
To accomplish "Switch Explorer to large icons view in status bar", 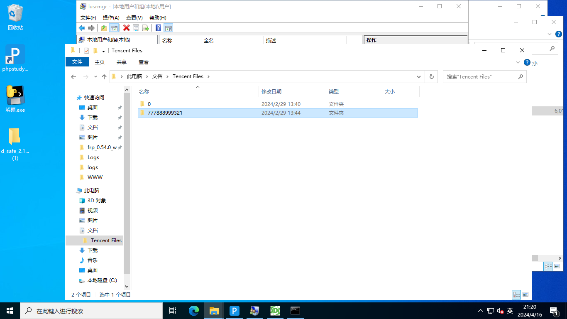I will tap(525, 294).
